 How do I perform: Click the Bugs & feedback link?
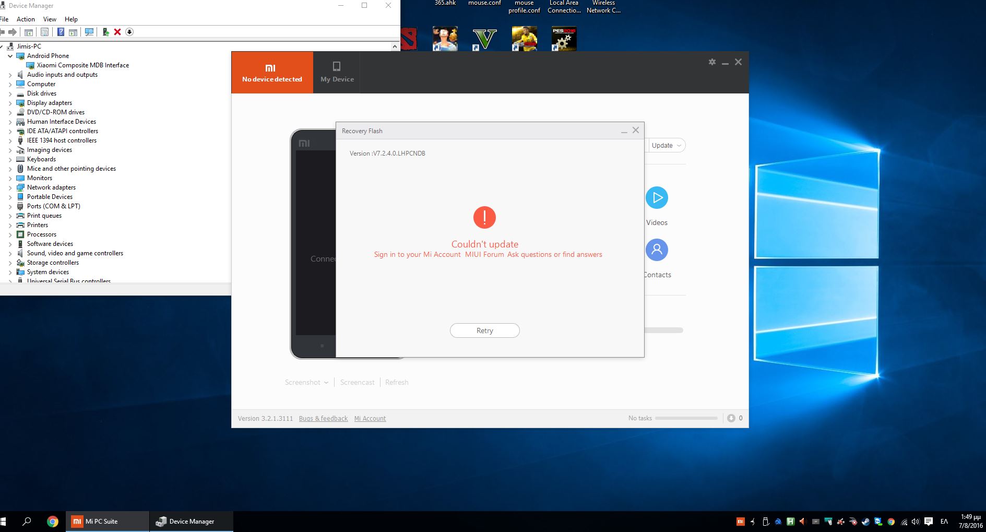pyautogui.click(x=323, y=419)
